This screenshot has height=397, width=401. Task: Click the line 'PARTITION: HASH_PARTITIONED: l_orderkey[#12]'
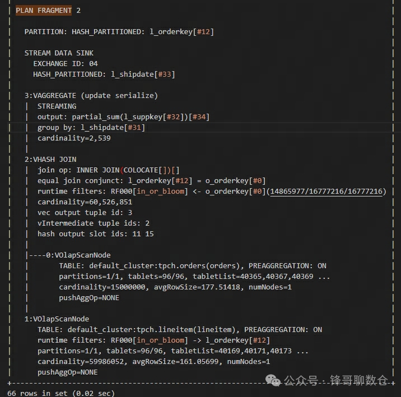tap(119, 32)
